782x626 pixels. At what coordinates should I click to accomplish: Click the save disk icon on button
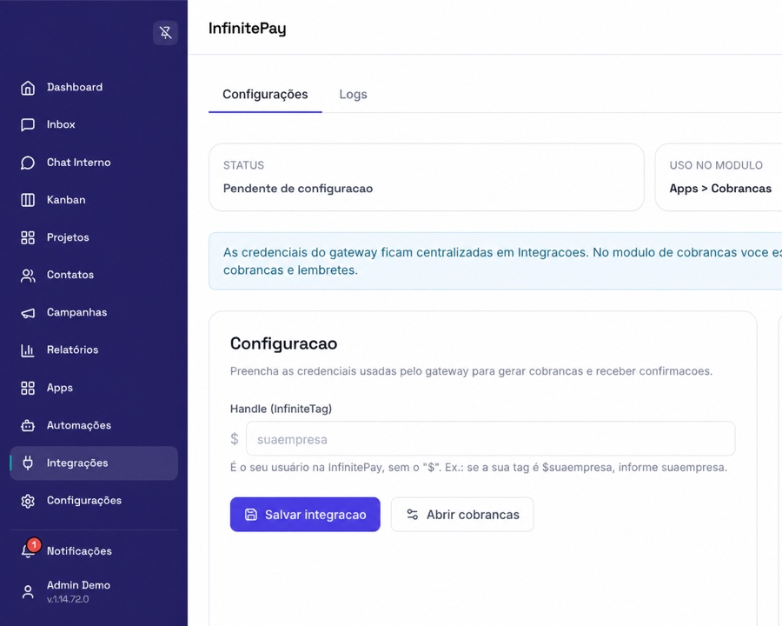251,515
